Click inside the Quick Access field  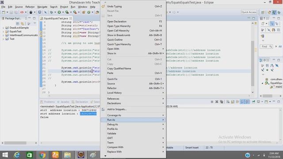[x=249, y=12]
